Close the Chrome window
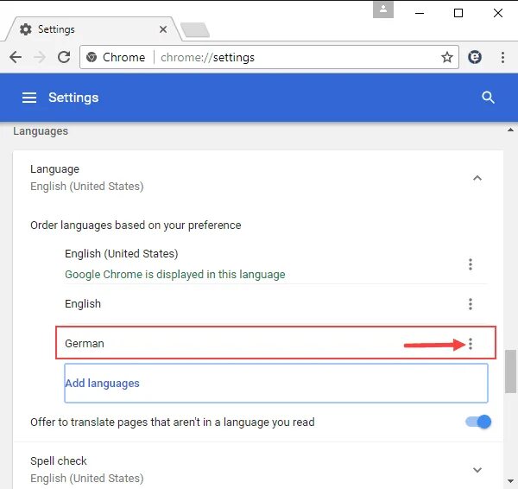This screenshot has height=489, width=518. [x=498, y=13]
